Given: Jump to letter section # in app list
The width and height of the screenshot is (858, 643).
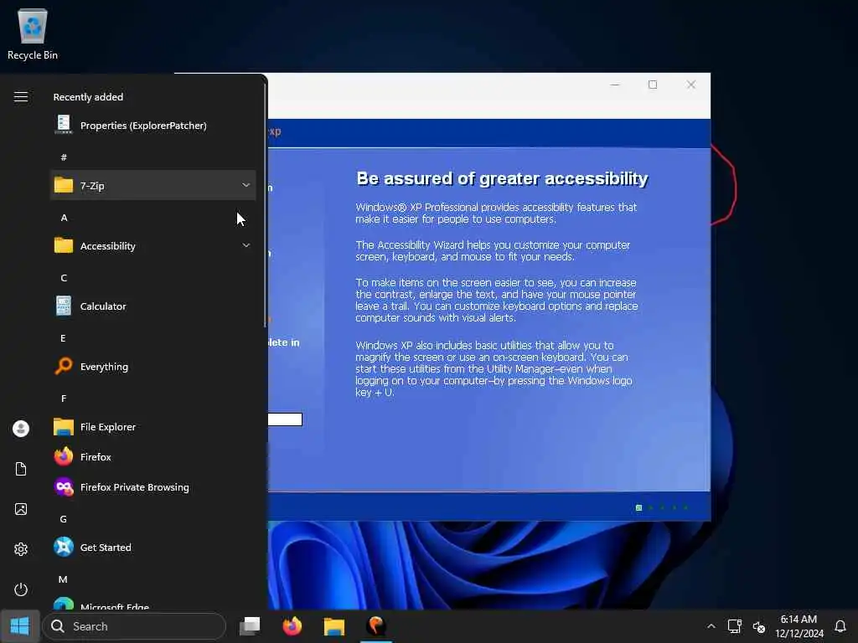Looking at the screenshot, I should coord(64,157).
